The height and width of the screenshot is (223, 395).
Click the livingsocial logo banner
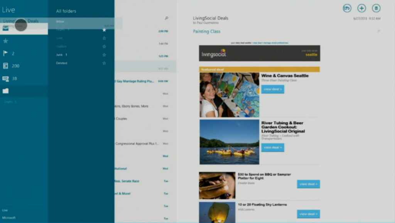[260, 53]
